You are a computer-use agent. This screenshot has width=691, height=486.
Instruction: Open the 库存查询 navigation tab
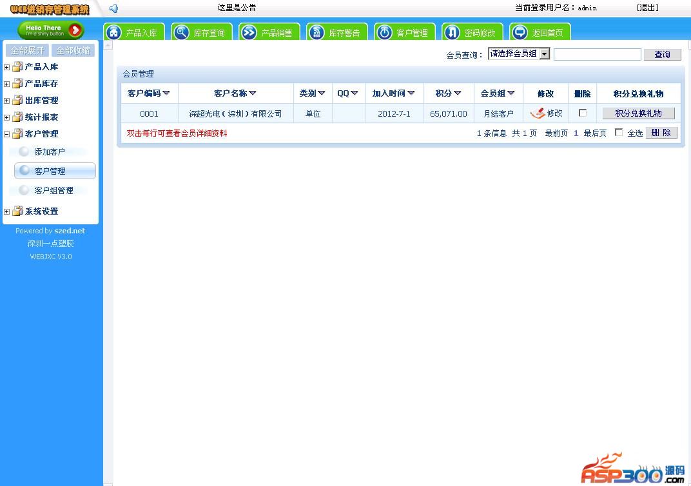tap(202, 32)
